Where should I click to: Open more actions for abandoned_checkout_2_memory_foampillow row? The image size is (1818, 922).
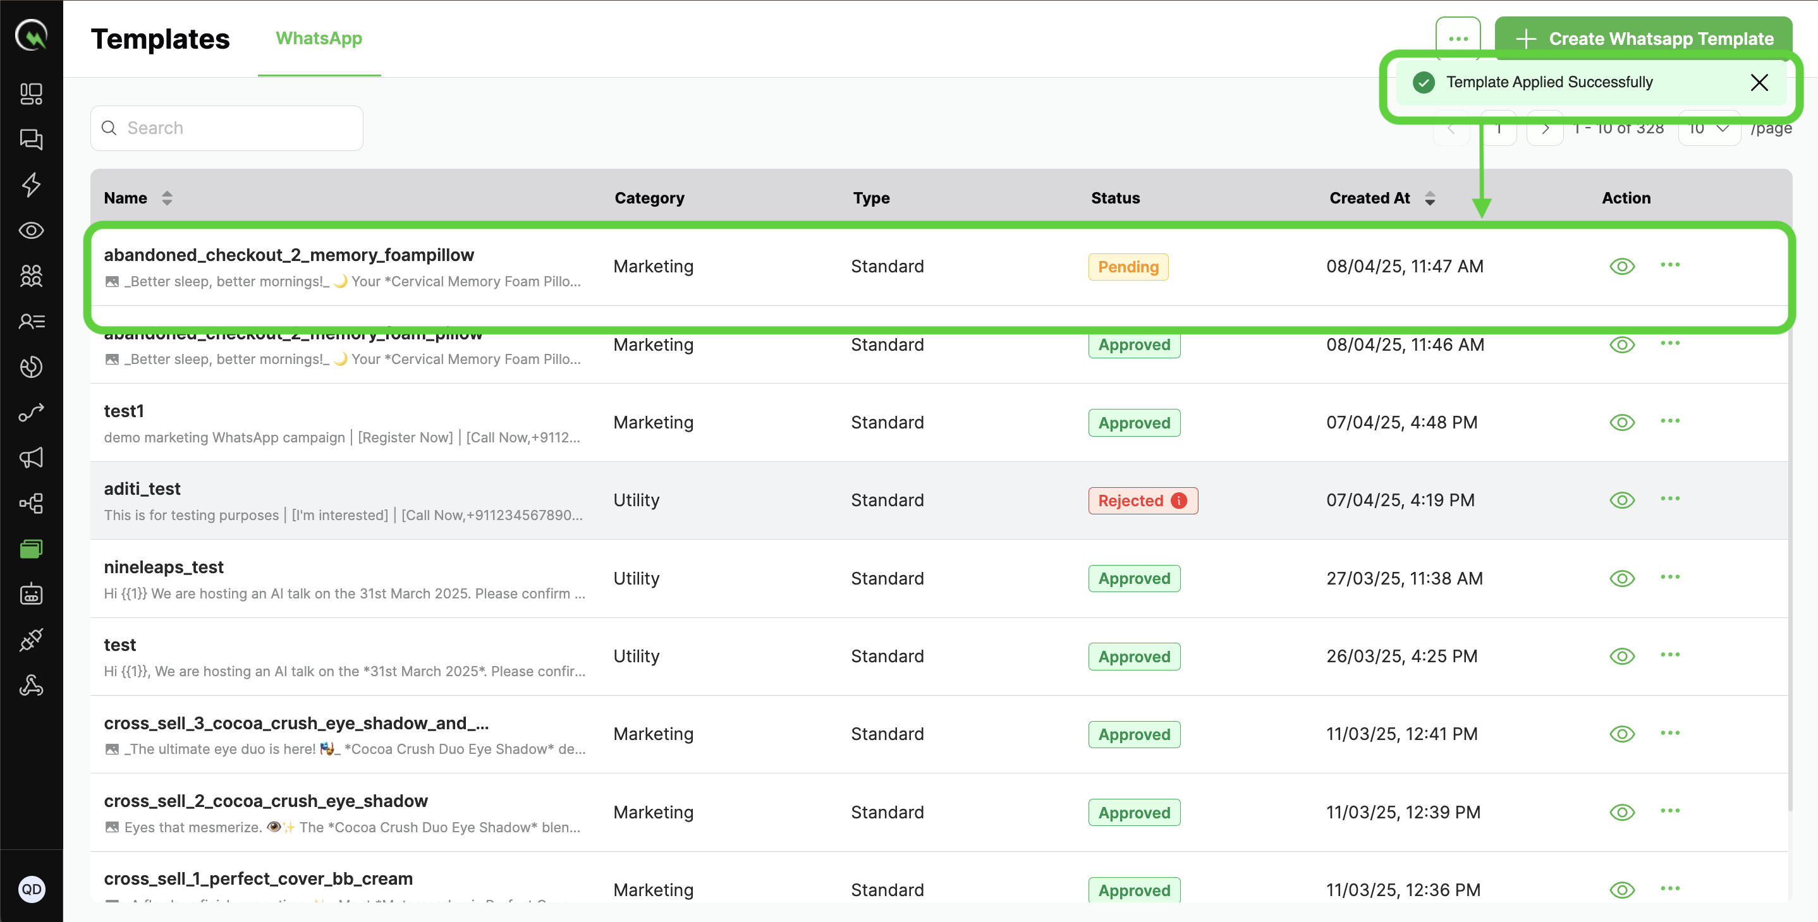(1670, 265)
